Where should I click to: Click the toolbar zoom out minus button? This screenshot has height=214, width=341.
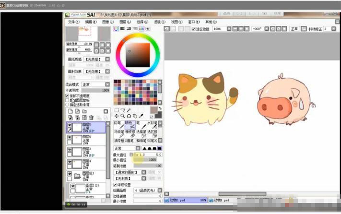coord(235,29)
